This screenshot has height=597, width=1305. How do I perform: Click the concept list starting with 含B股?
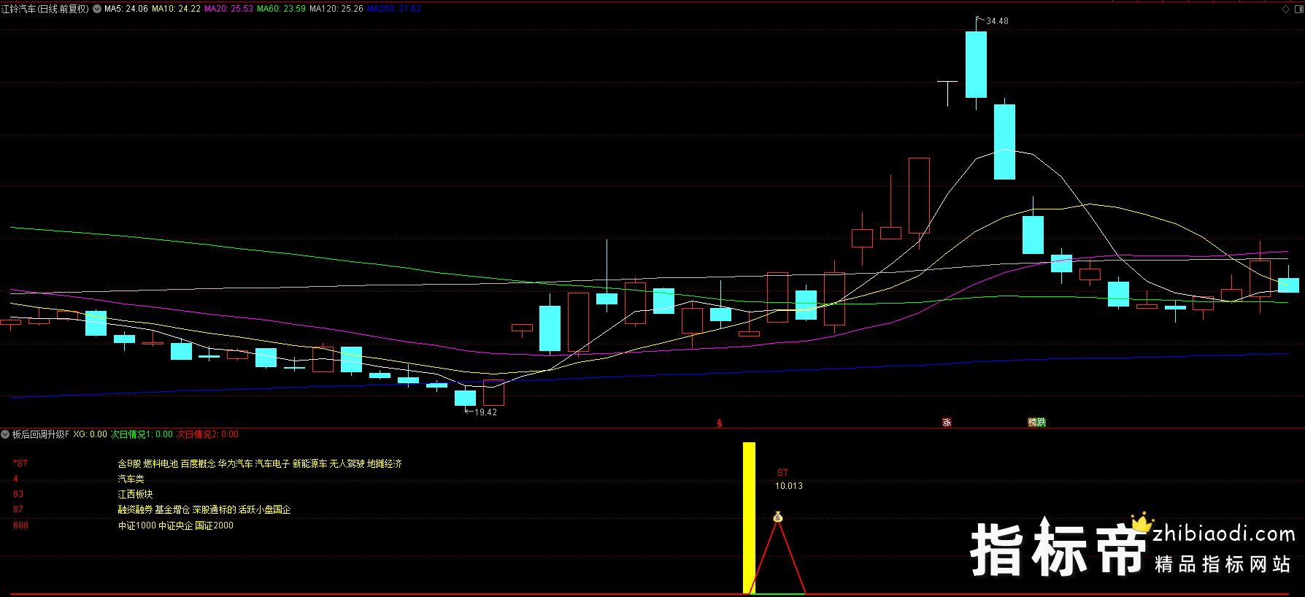260,463
